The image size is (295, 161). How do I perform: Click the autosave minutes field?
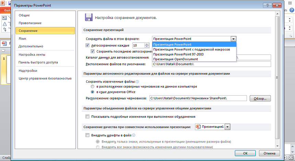pyautogui.click(x=139, y=45)
